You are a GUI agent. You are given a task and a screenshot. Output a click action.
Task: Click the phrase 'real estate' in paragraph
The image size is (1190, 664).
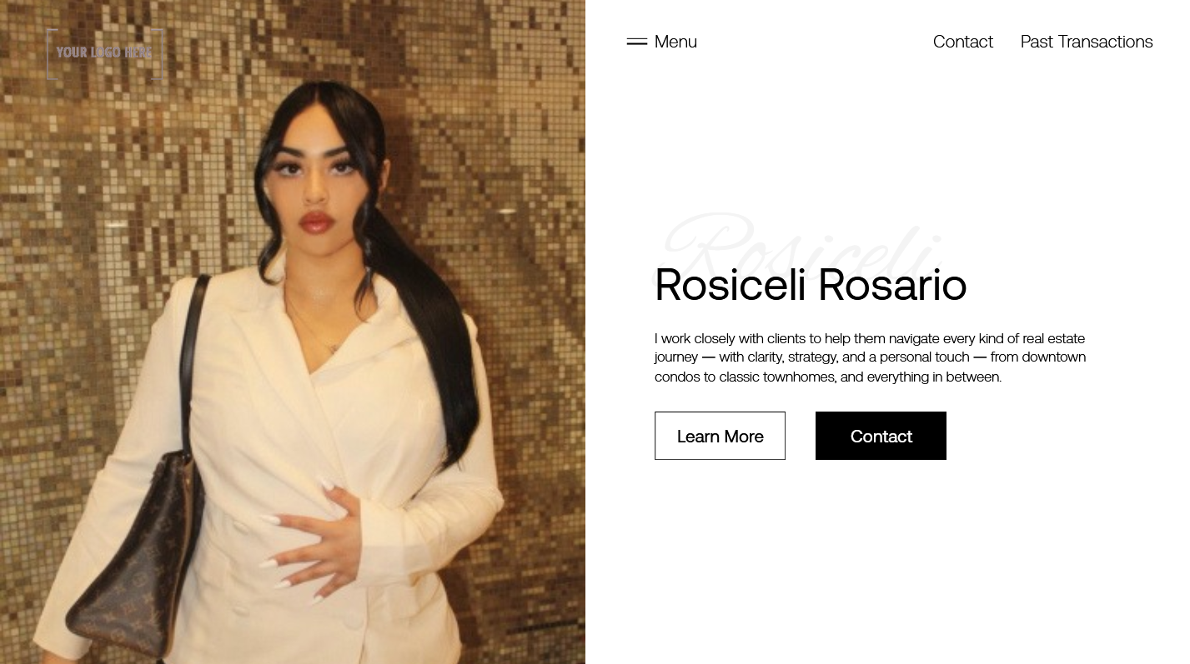1053,338
